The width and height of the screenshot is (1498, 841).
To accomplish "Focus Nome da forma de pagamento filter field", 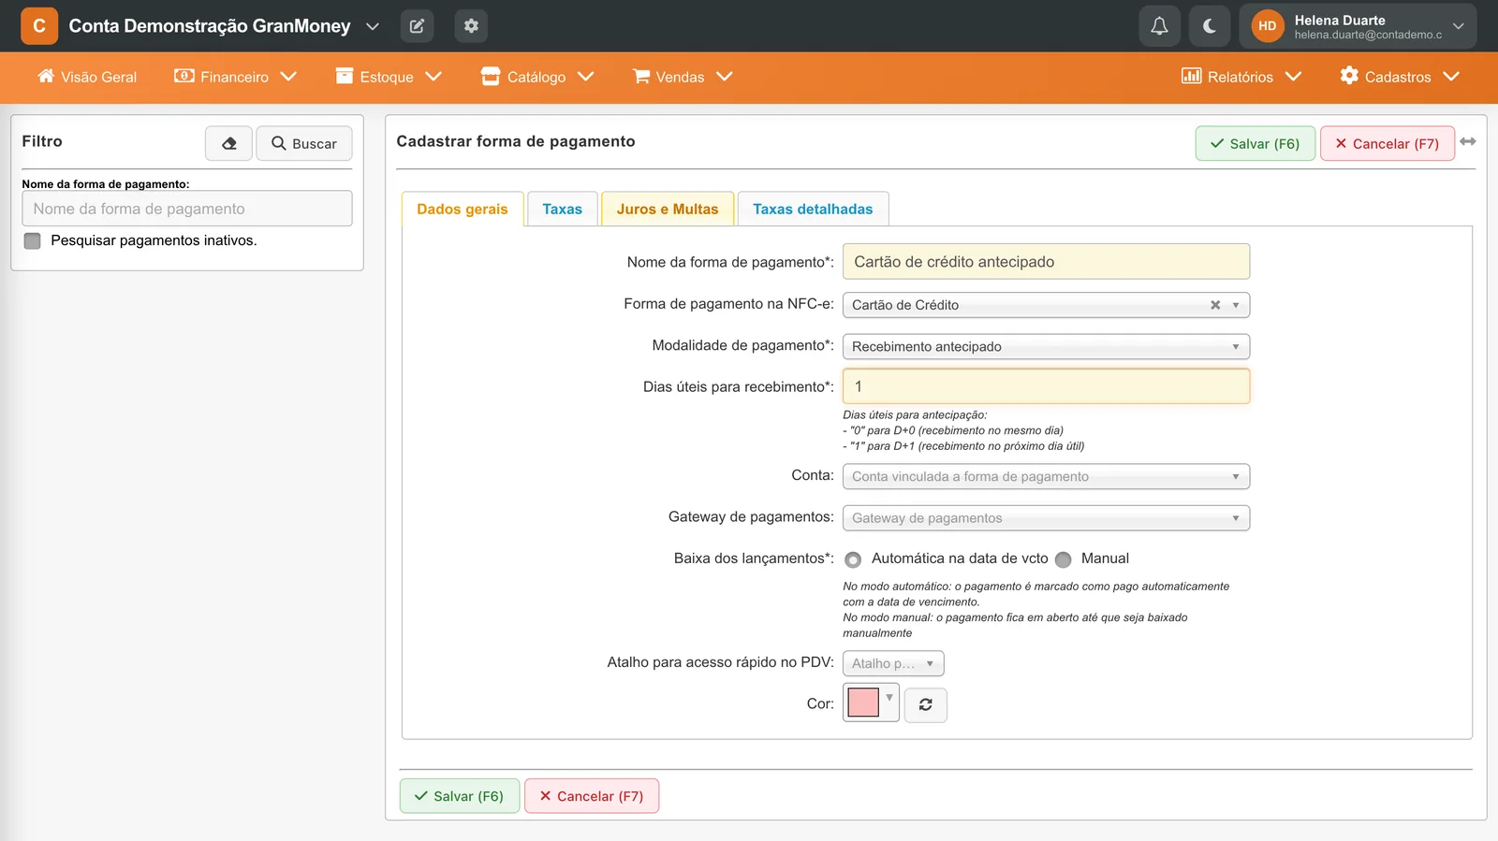I will coord(187,209).
